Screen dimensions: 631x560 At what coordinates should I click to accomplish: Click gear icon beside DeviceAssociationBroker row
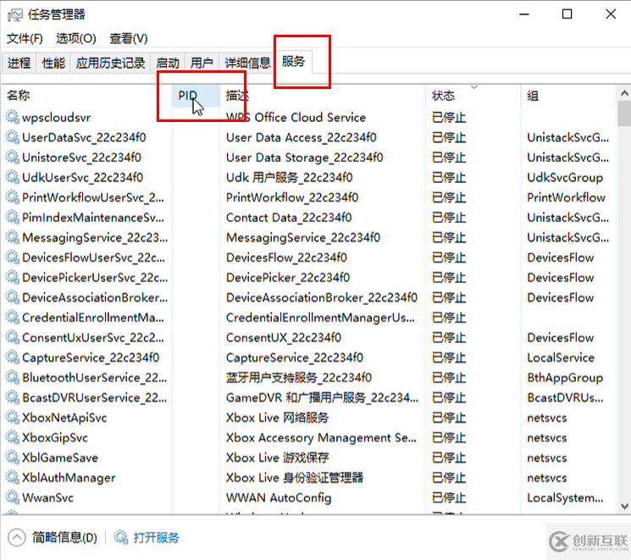pos(13,297)
